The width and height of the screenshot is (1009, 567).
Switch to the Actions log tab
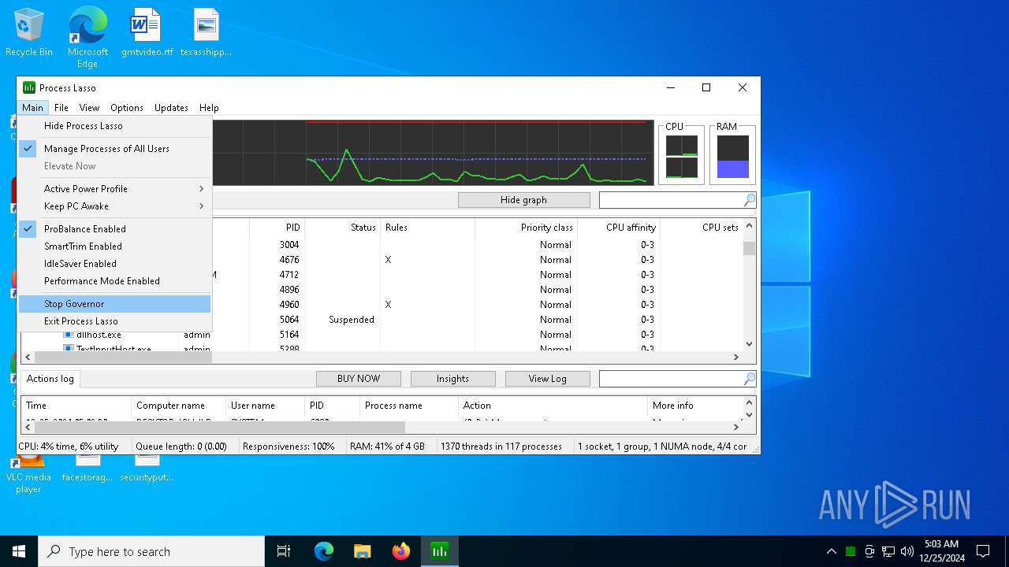coord(50,379)
